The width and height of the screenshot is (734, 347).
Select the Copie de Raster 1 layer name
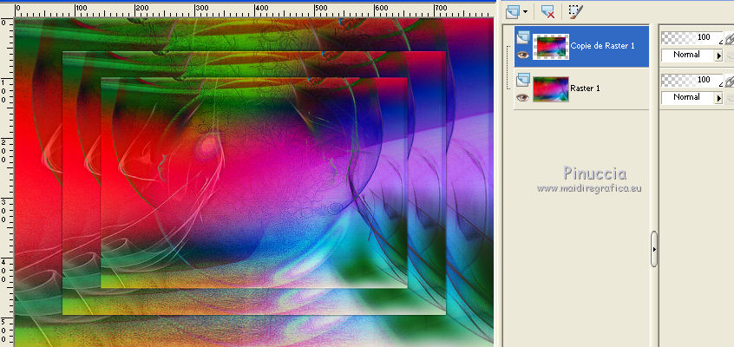[x=602, y=46]
